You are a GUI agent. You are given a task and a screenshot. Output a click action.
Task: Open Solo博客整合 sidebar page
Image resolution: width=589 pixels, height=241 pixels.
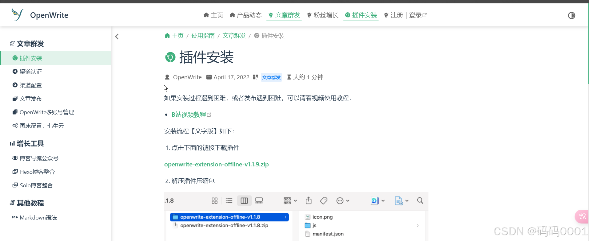55,185
